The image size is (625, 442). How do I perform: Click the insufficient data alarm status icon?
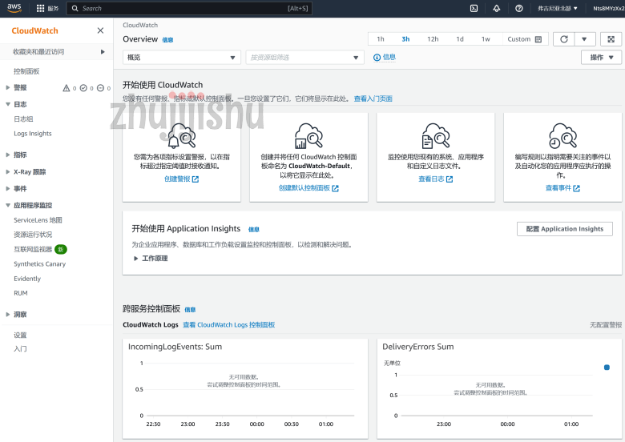(100, 88)
